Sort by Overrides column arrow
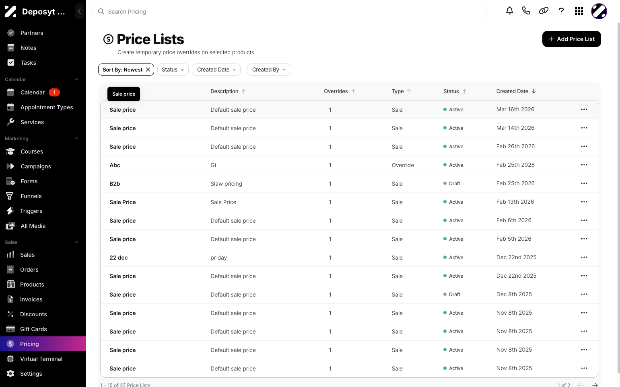This screenshot has height=387, width=620. (x=354, y=91)
